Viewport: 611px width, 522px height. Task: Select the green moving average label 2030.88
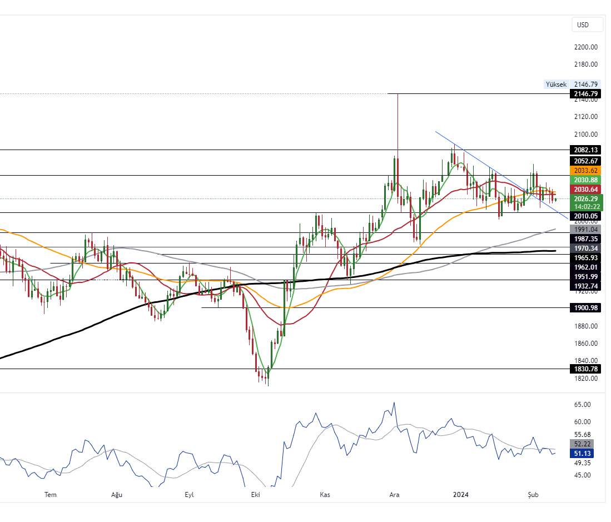(585, 180)
